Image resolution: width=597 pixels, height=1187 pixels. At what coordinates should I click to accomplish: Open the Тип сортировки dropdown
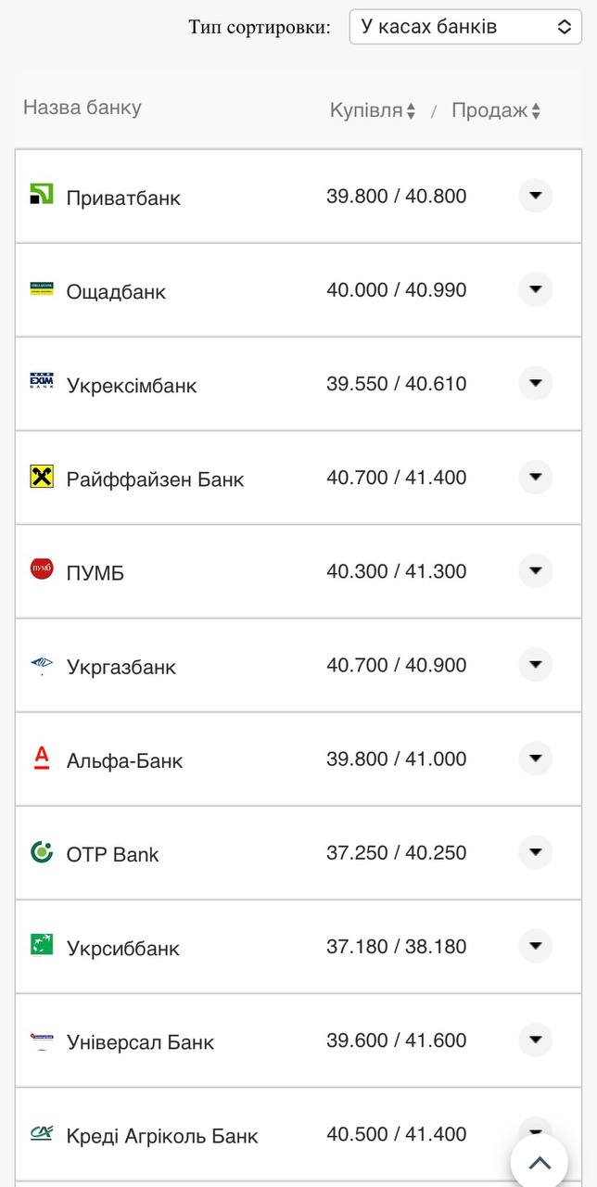[x=464, y=26]
